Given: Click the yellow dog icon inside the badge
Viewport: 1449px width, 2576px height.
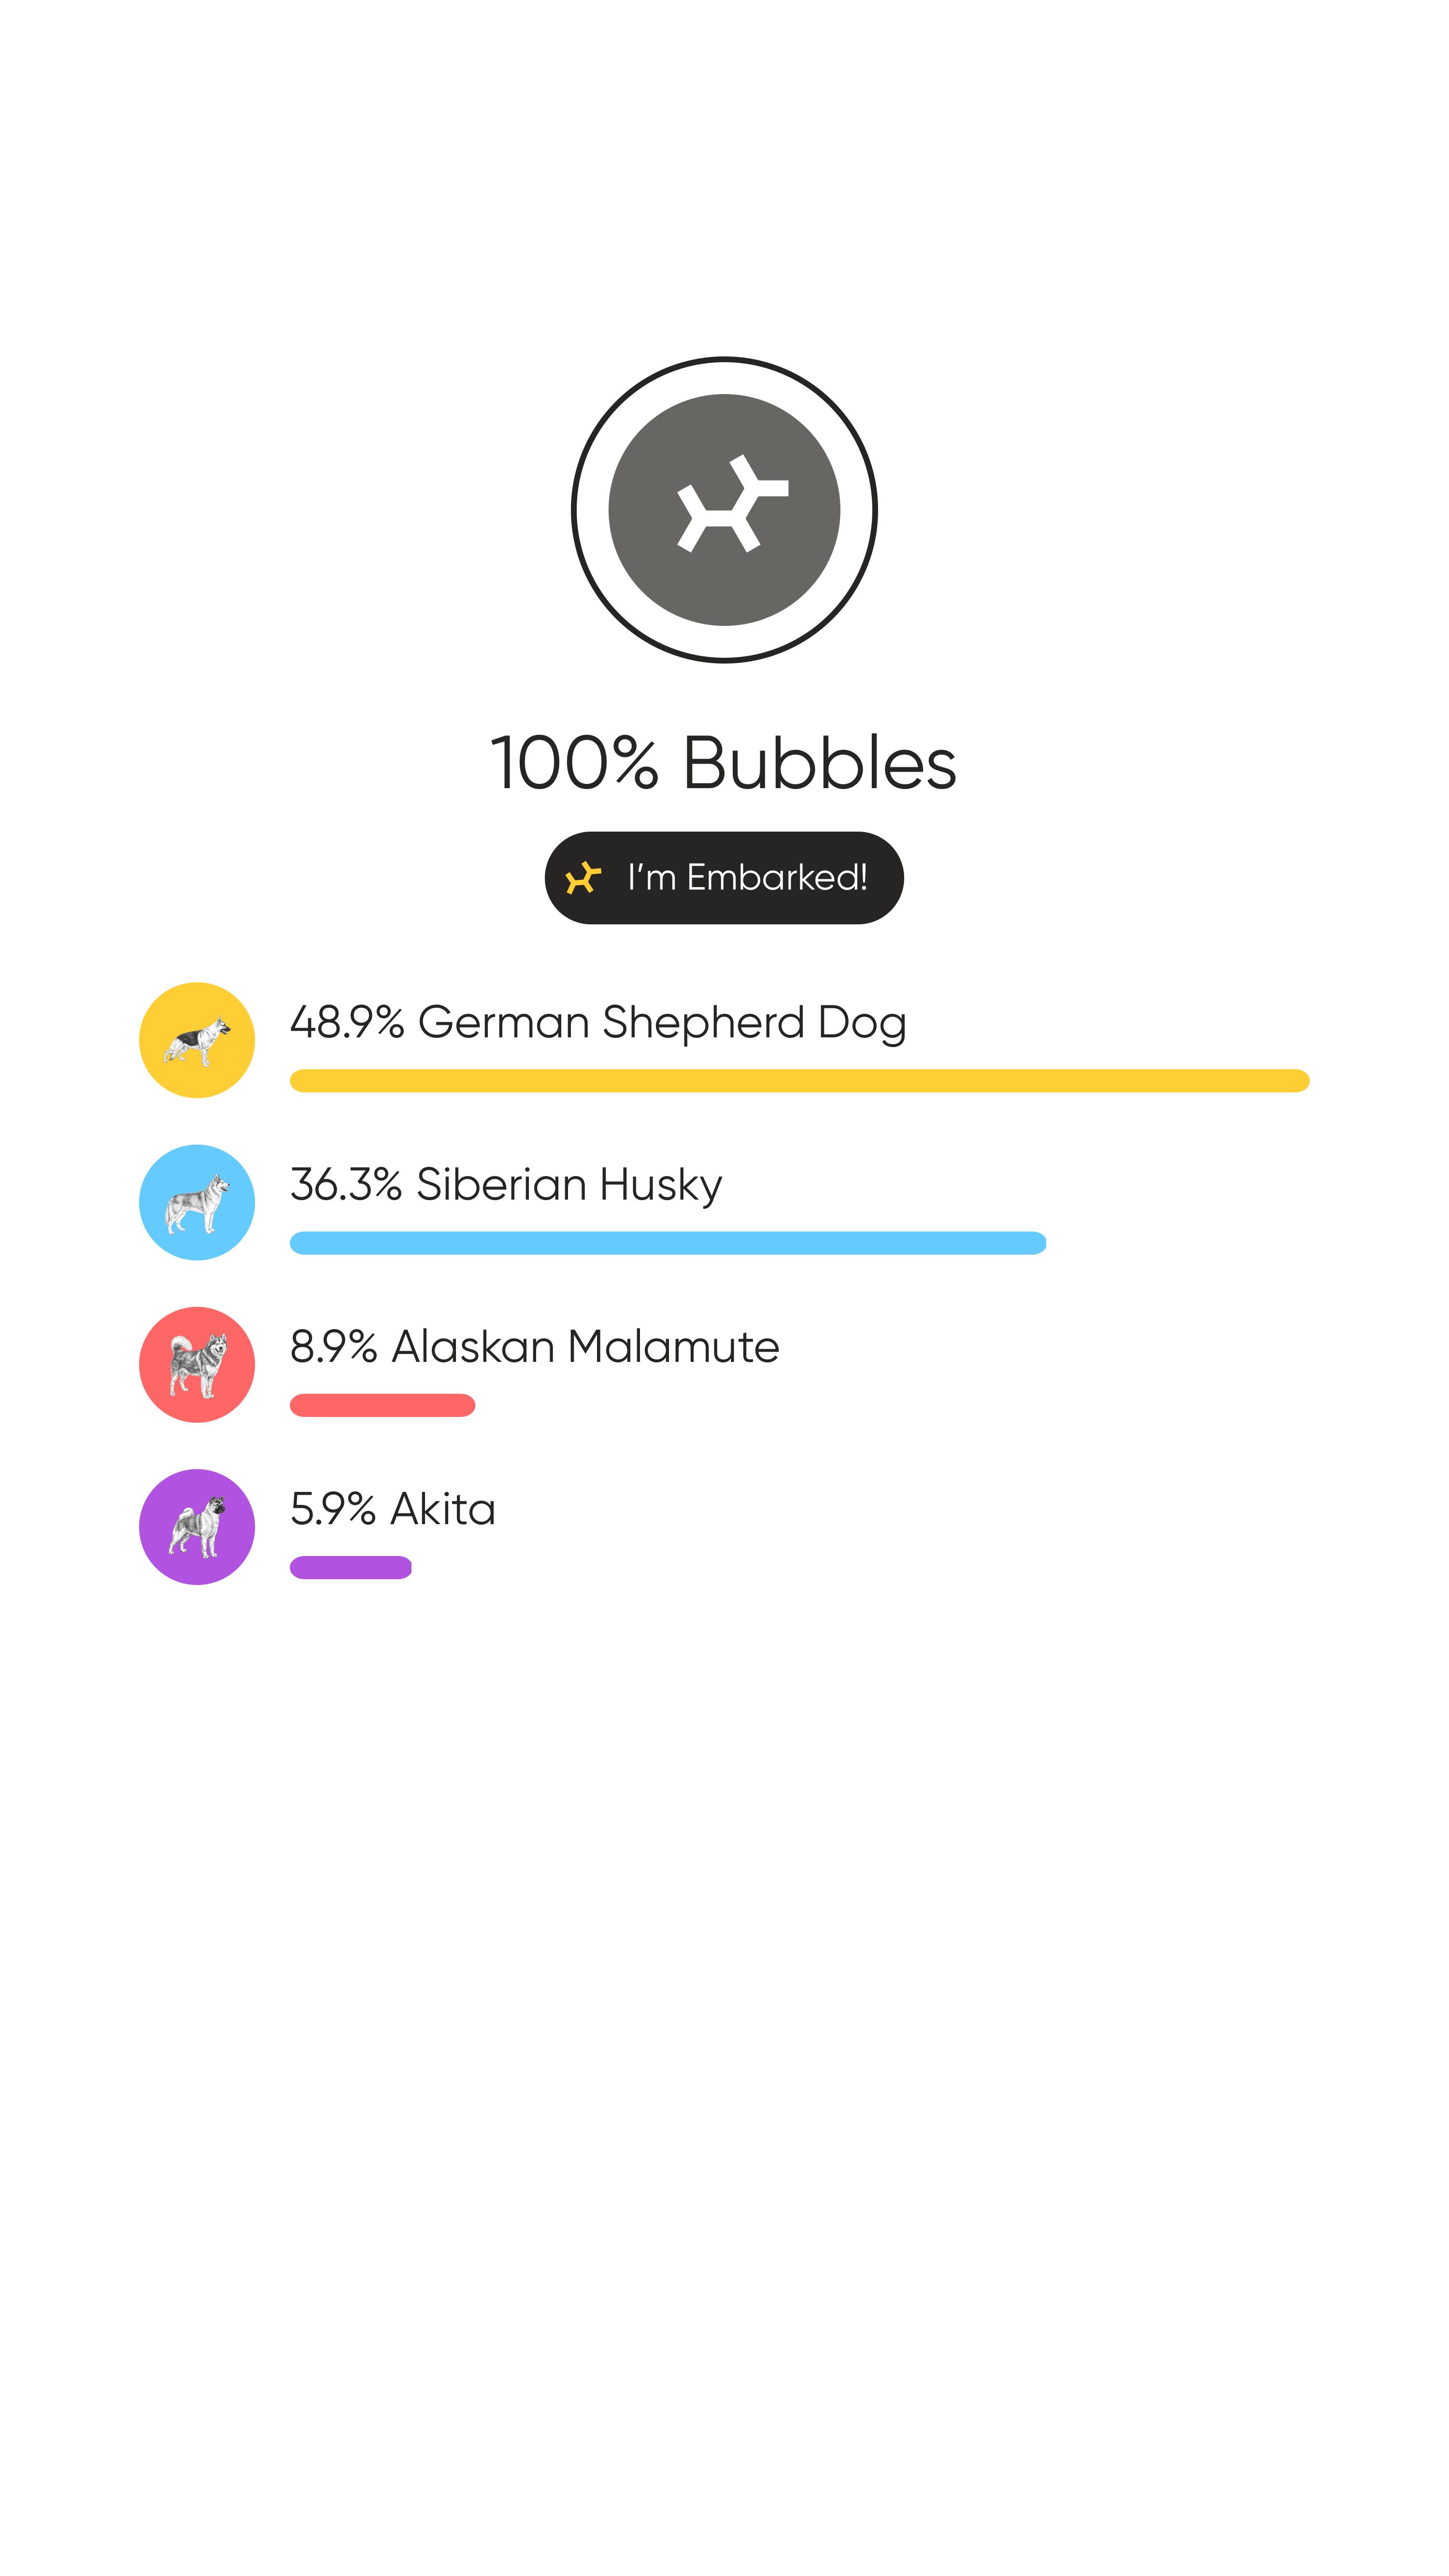Looking at the screenshot, I should (x=583, y=878).
